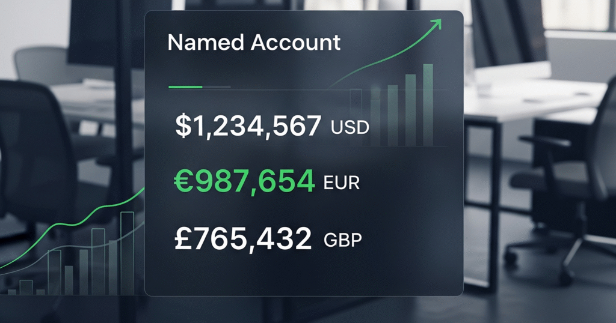616x323 pixels.
Task: Click the green upward trend arrow
Action: pyautogui.click(x=437, y=24)
